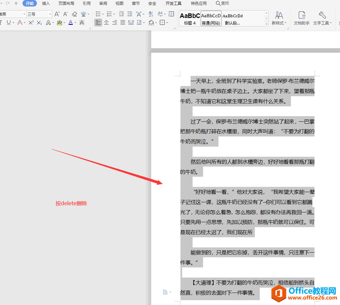Toggle center alignment
Viewport: 340px width, 305px height.
[106, 23]
